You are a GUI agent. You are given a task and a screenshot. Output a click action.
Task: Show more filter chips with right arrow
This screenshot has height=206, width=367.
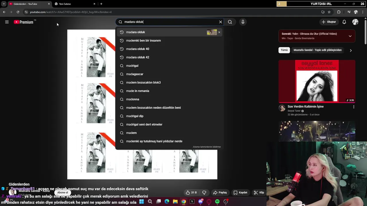coord(351,50)
